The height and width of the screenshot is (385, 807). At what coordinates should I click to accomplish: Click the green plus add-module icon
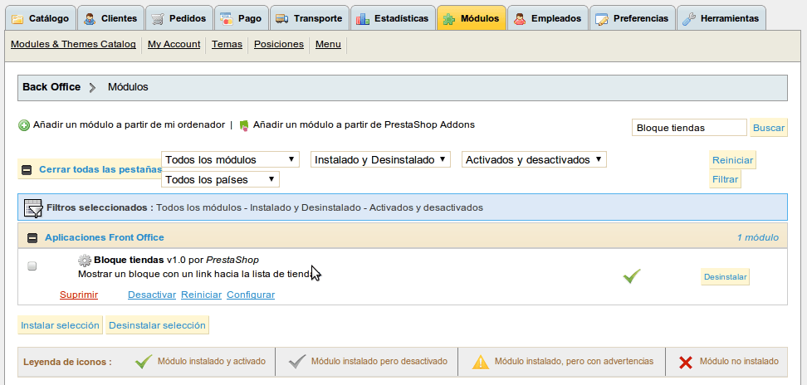(x=24, y=125)
